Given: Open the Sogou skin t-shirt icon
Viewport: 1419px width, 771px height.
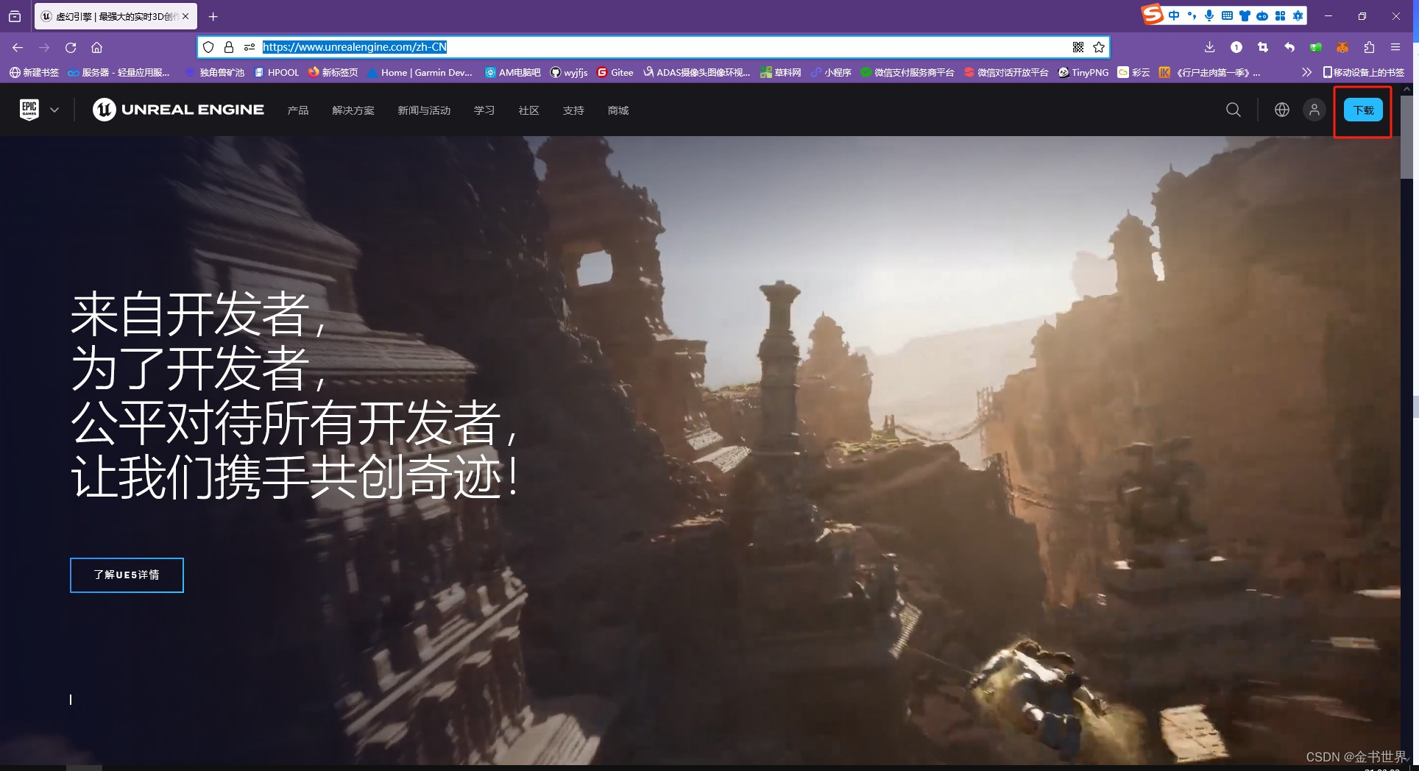Looking at the screenshot, I should click(x=1245, y=15).
